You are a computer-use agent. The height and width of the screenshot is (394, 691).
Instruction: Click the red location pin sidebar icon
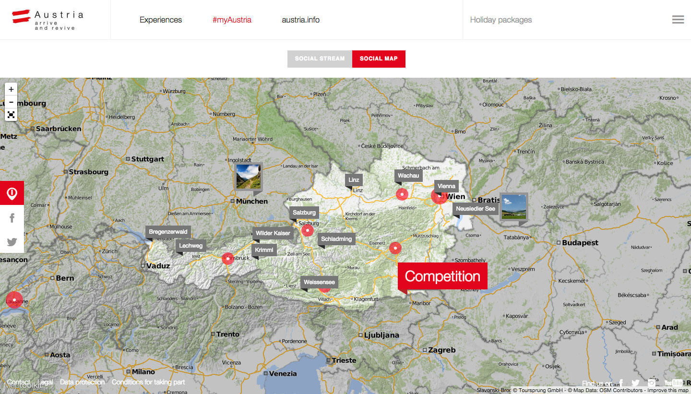click(x=12, y=193)
